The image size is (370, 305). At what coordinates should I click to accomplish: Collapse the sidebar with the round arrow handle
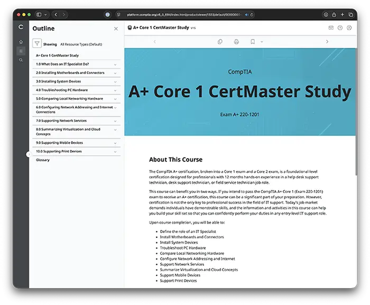[x=29, y=154]
